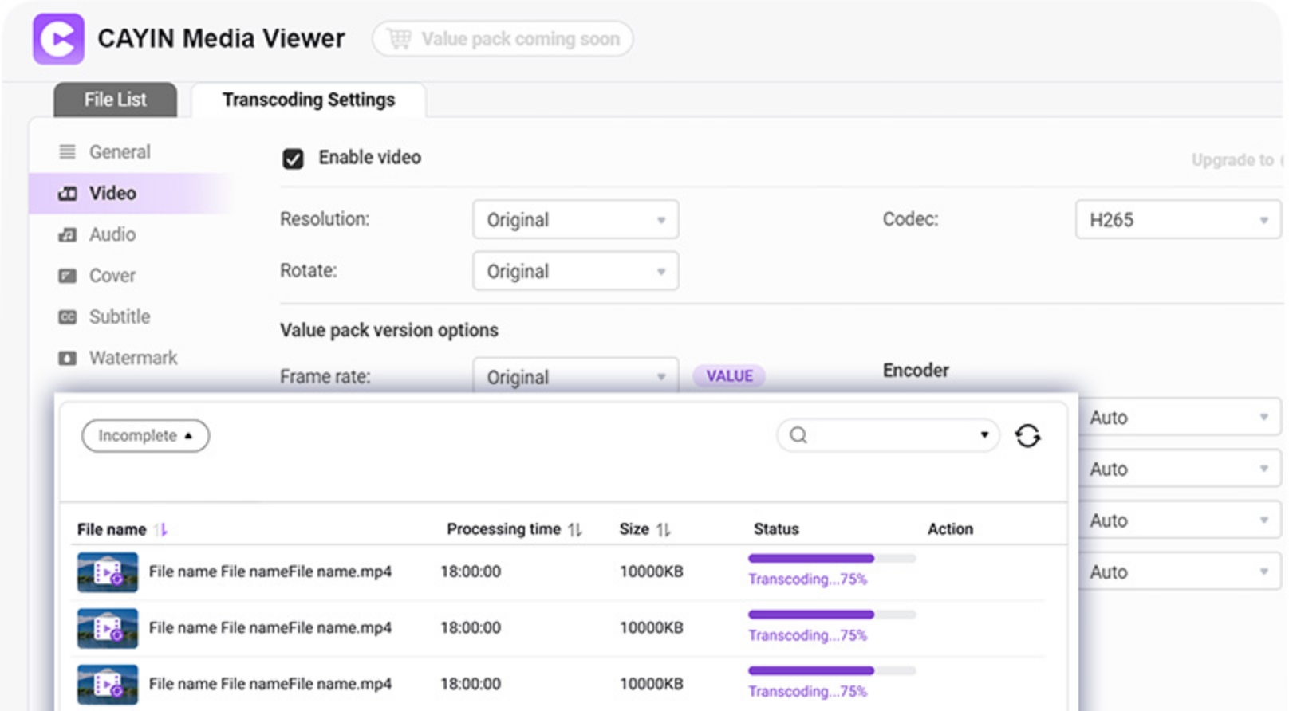
Task: Open the Incomplete filter dropdown
Action: coord(145,436)
